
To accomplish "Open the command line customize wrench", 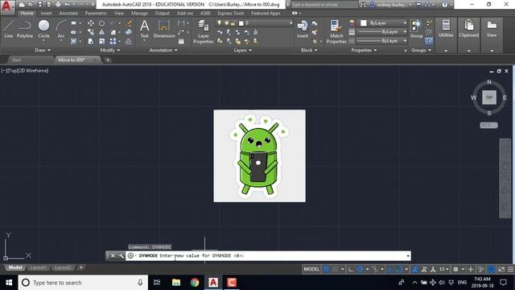I will click(x=121, y=255).
